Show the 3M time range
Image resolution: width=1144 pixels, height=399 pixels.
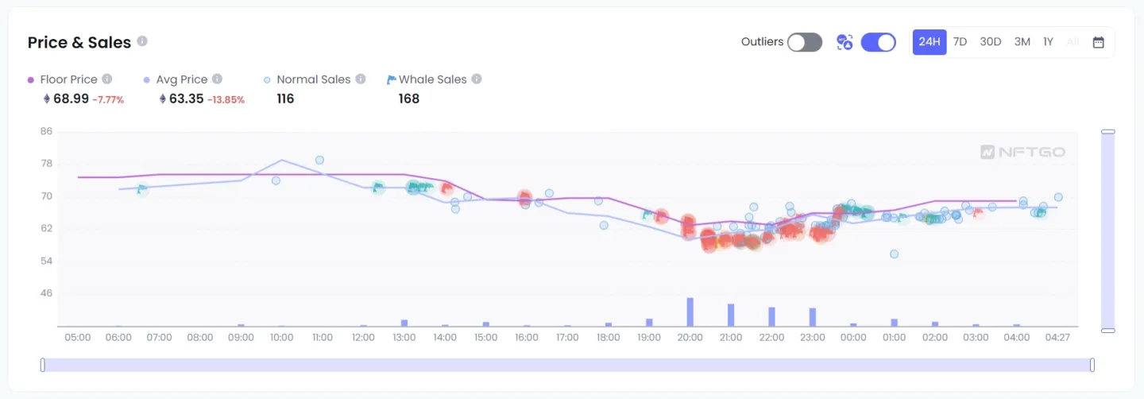(1022, 42)
